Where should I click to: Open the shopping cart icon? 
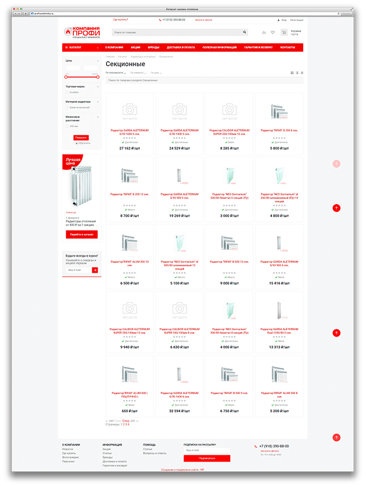[x=284, y=33]
